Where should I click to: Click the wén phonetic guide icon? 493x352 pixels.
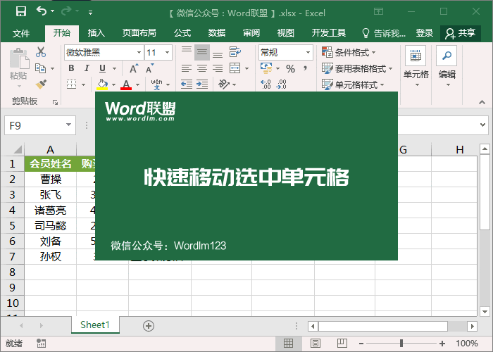(x=156, y=84)
